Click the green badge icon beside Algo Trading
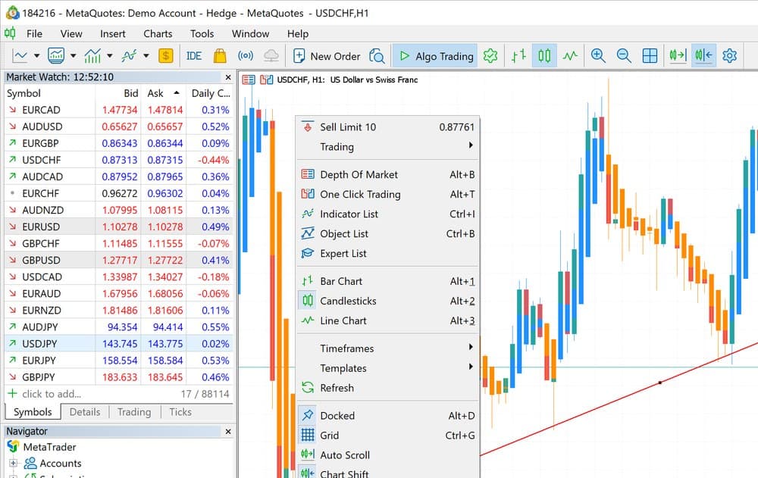Image resolution: width=758 pixels, height=478 pixels. click(490, 56)
